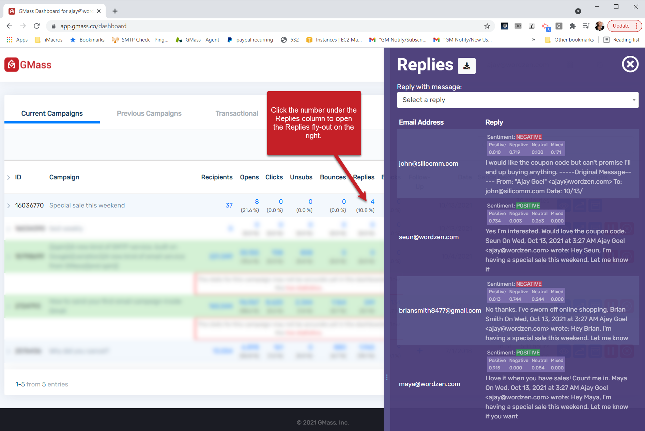Open the Apps grid shortcut

point(17,40)
